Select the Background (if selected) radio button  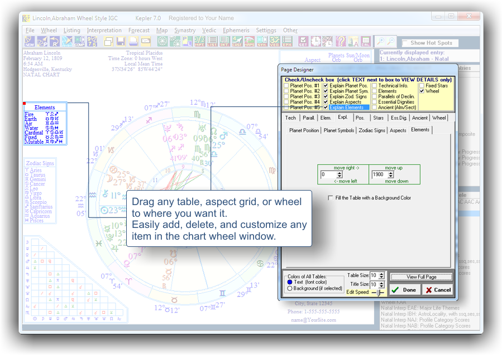[290, 288]
